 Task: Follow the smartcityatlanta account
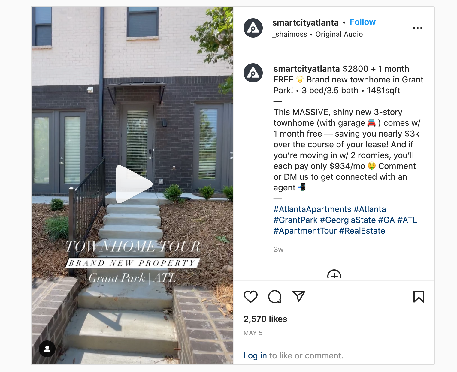click(363, 22)
